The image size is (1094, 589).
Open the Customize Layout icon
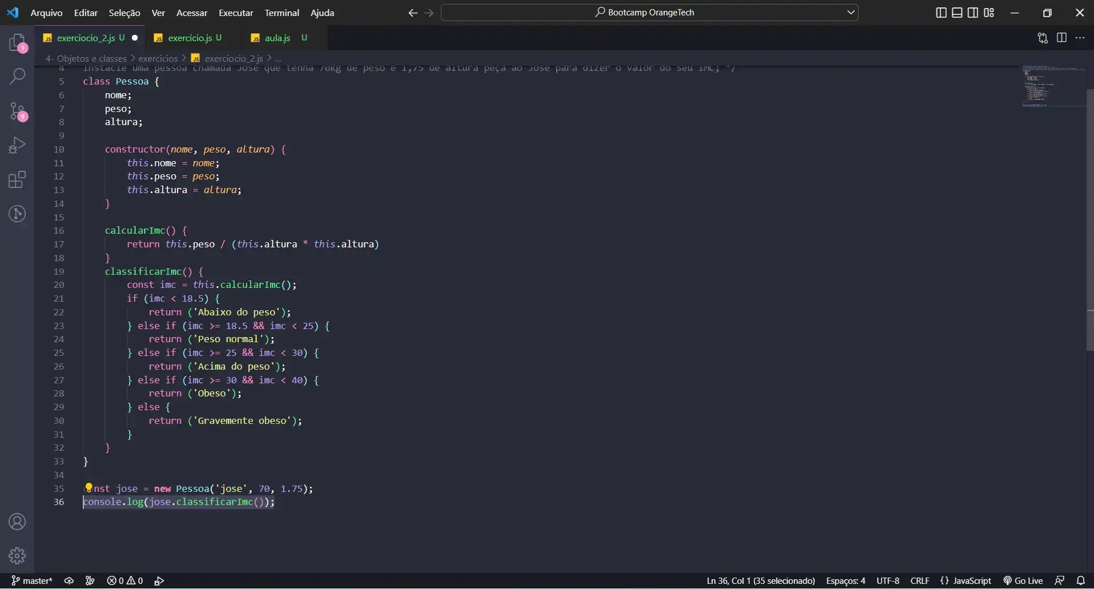click(x=989, y=13)
